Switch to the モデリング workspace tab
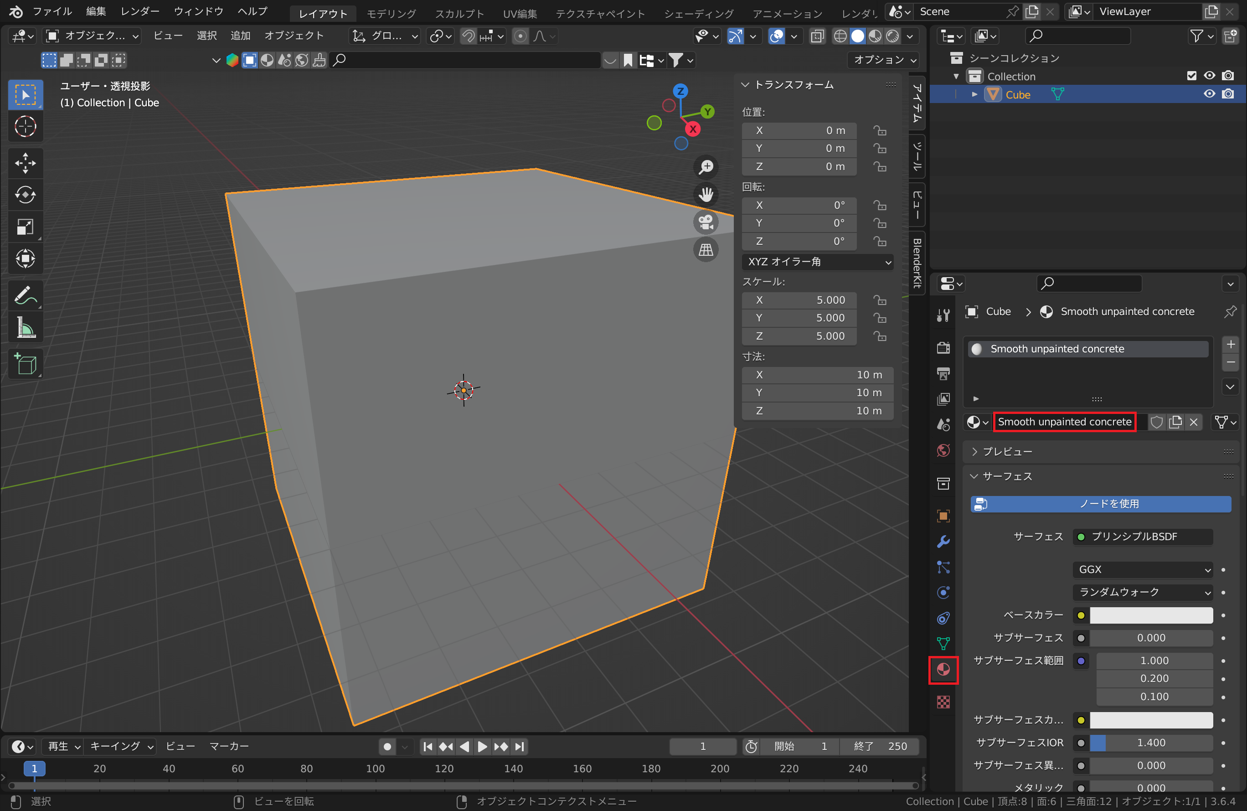1247x811 pixels. 391,13
